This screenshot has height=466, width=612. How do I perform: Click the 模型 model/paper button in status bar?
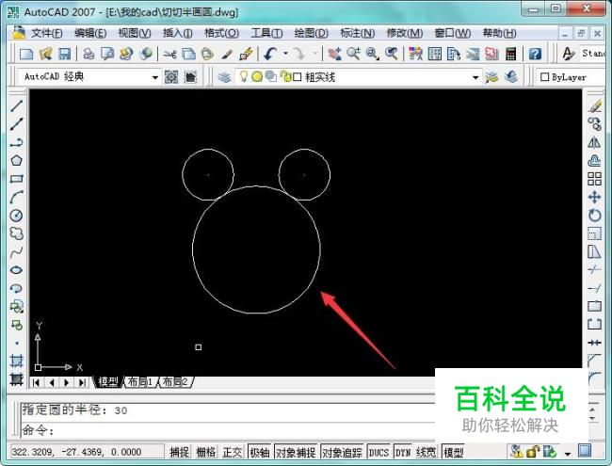(453, 452)
